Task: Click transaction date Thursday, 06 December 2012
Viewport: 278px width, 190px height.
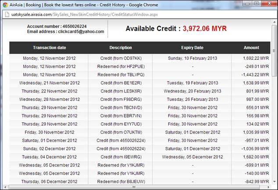Action: click(x=49, y=182)
